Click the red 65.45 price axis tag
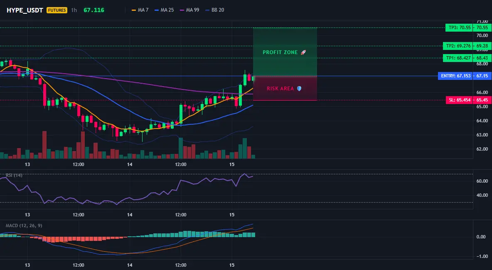The width and height of the screenshot is (492, 270). pyautogui.click(x=482, y=100)
